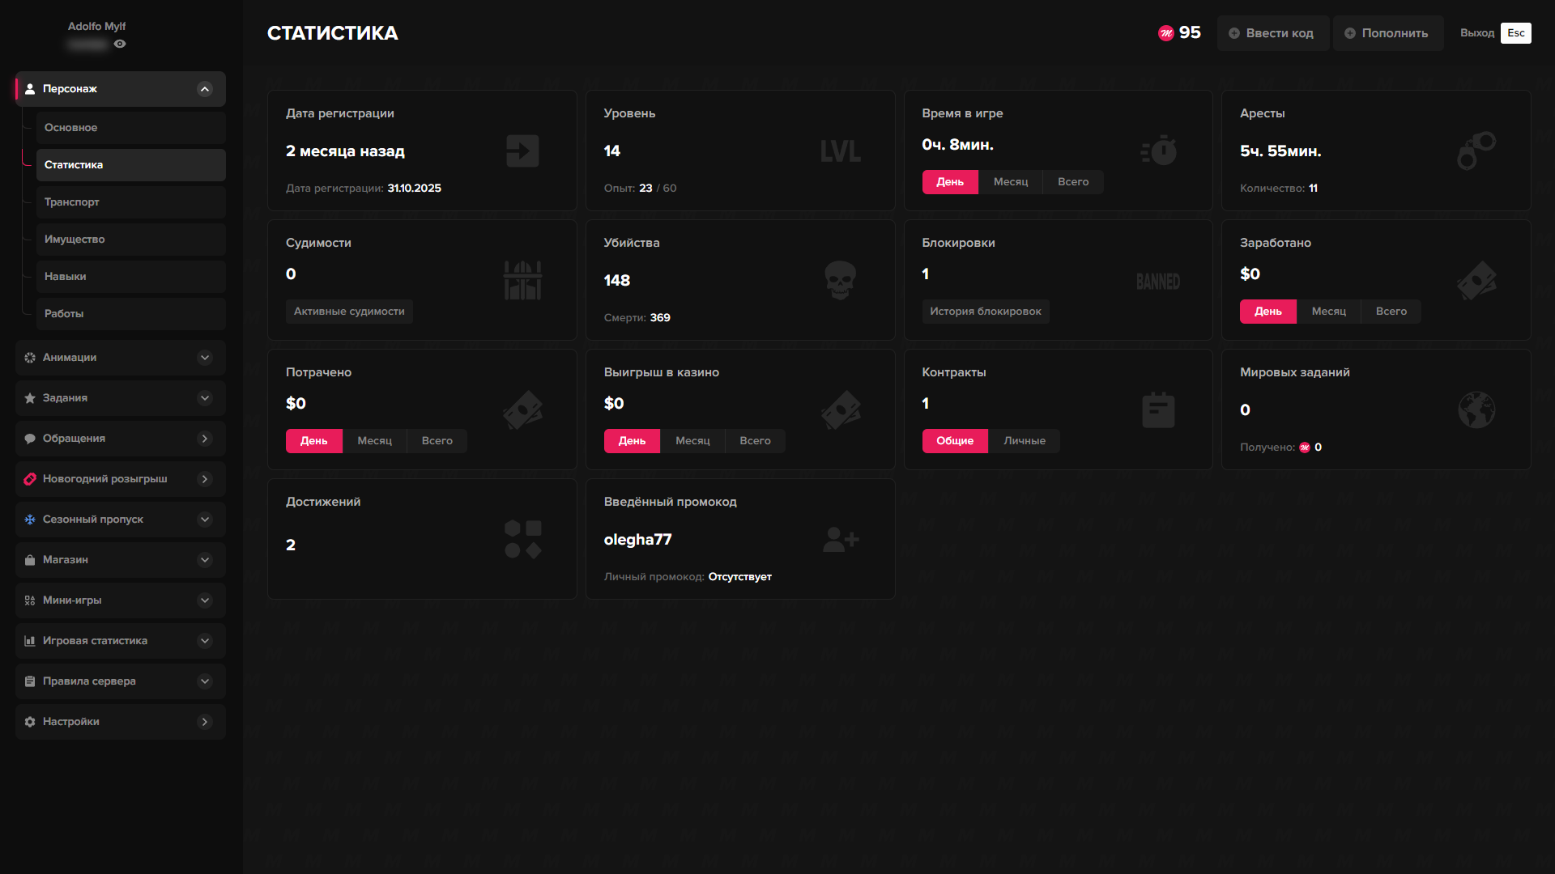1555x874 pixels.
Task: Click the globe icon in Мировых заданий
Action: coord(1476,409)
